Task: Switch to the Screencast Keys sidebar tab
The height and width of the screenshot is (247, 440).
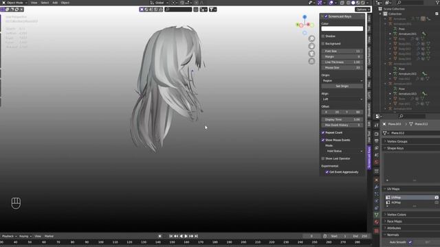Action: tap(369, 157)
